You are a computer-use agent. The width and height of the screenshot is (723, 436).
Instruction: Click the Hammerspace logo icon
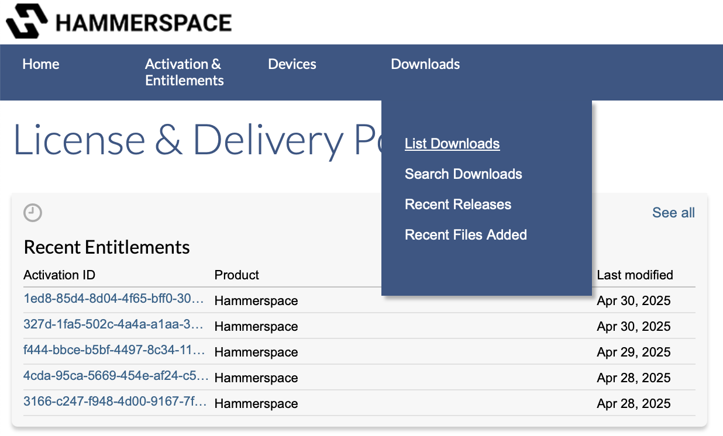click(x=27, y=21)
